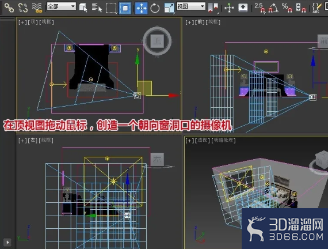Click the green axis arrow in left viewport
The width and height of the screenshot is (328, 249).
91,216
